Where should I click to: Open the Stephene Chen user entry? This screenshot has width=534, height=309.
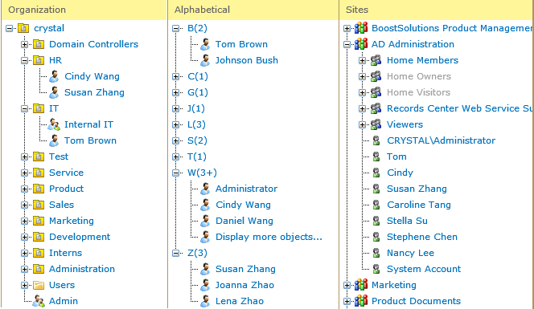[x=422, y=237]
